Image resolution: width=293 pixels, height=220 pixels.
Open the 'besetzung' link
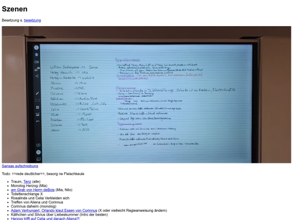click(33, 20)
